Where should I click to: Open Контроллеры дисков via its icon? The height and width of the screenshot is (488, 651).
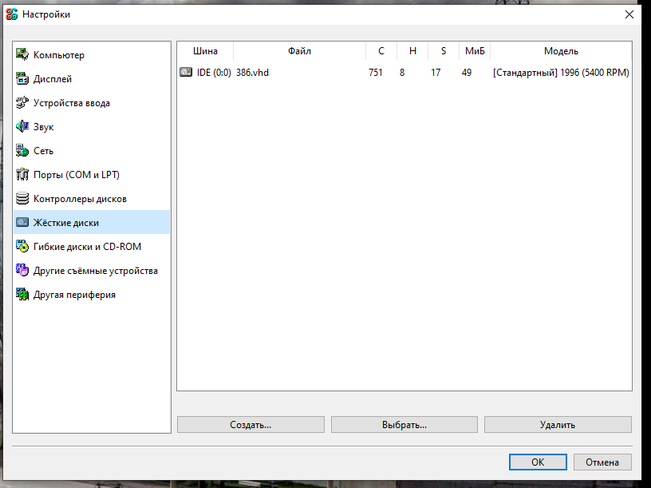tap(22, 199)
